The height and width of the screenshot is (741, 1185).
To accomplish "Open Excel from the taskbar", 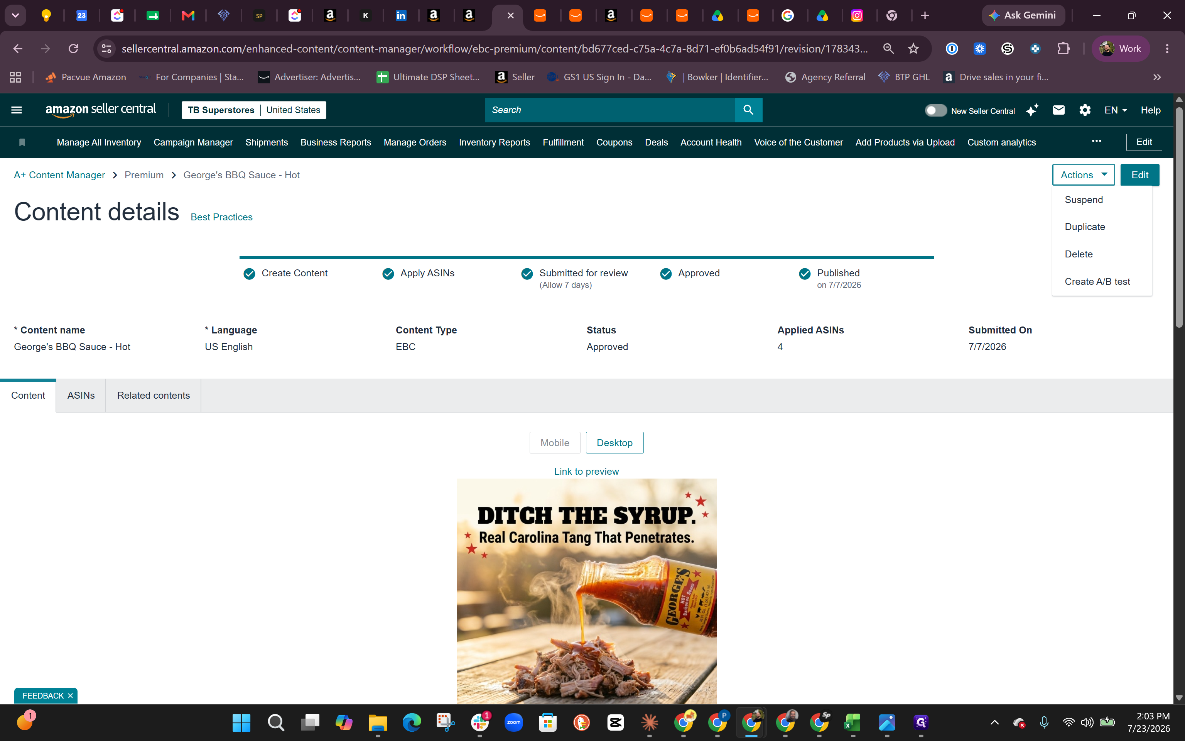I will point(852,722).
